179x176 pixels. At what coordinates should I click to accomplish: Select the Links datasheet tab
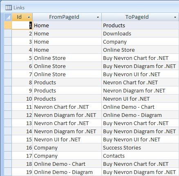pyautogui.click(x=15, y=8)
